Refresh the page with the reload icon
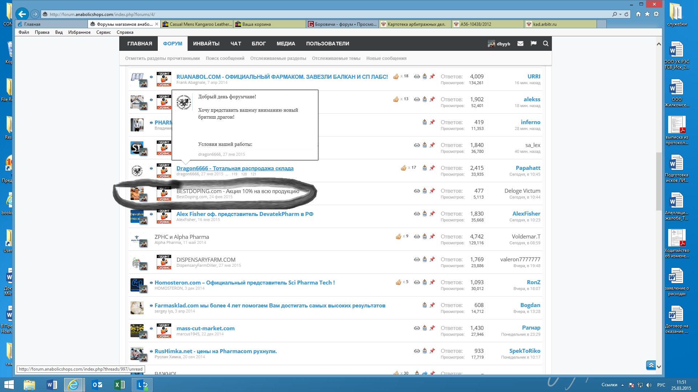This screenshot has height=392, width=698. [626, 14]
